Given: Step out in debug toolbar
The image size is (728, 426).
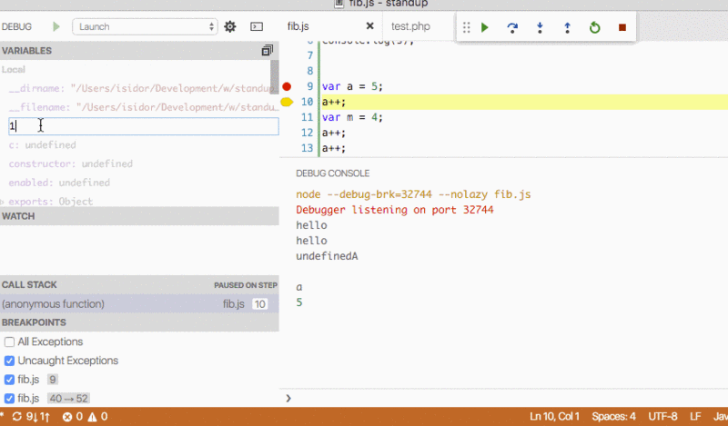Looking at the screenshot, I should coord(567,27).
